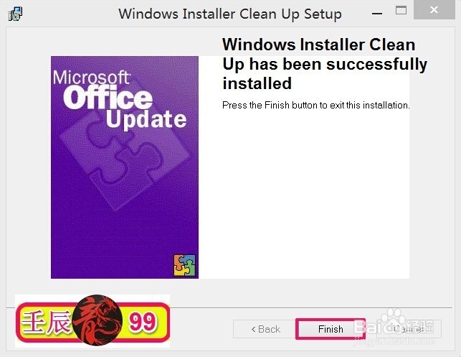Click the "Press the Finish button" instruction text

(x=315, y=105)
